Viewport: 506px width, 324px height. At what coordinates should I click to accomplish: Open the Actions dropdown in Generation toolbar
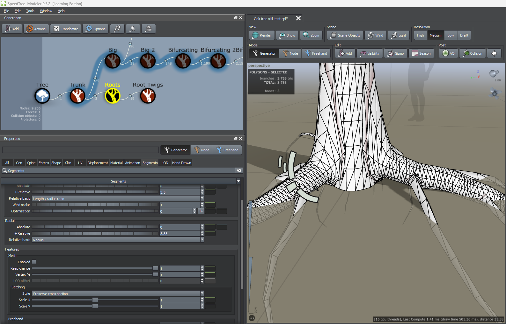pyautogui.click(x=36, y=29)
